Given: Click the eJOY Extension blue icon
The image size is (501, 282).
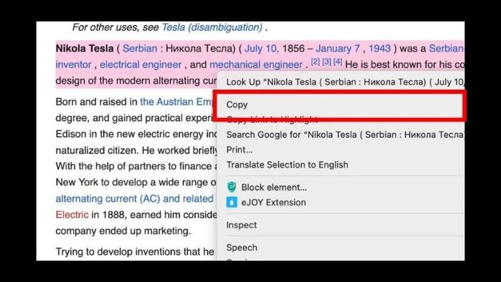Looking at the screenshot, I should coord(232,202).
